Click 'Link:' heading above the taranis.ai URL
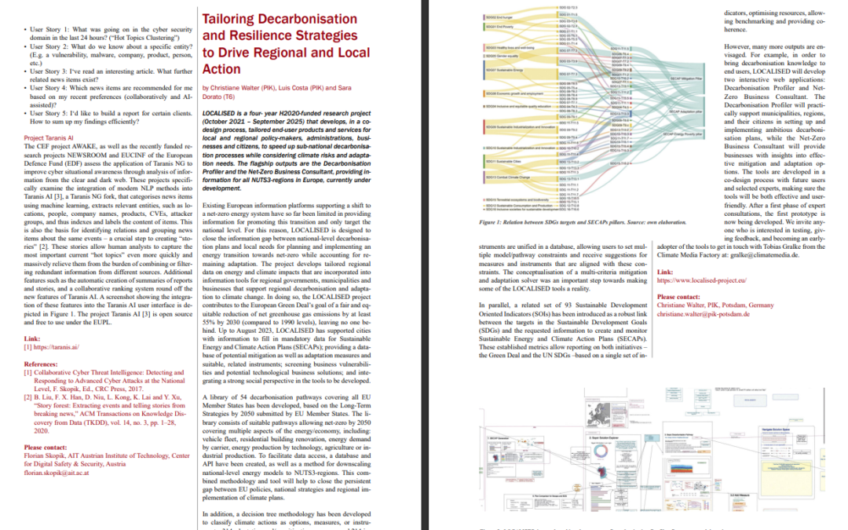This screenshot has height=530, width=848. [32, 339]
